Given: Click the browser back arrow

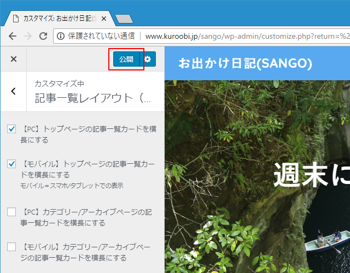Looking at the screenshot, I should [x=13, y=36].
